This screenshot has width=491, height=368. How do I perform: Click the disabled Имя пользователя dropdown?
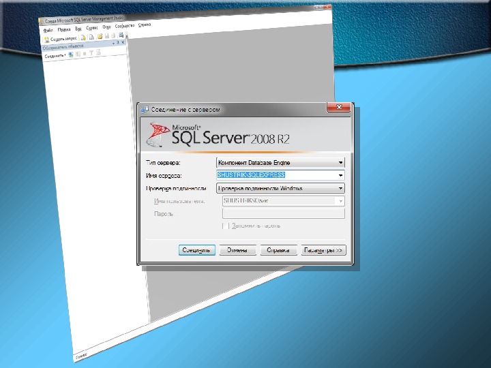pyautogui.click(x=284, y=201)
